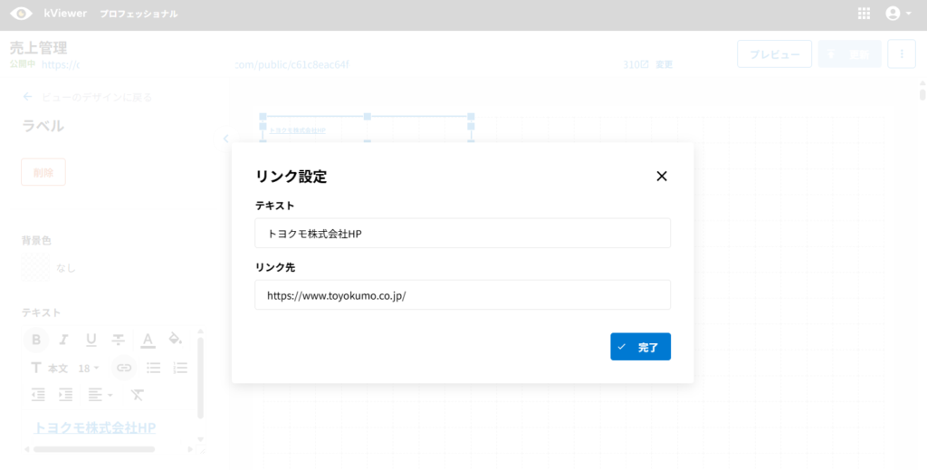The image size is (927, 470).
Task: Click the kViewer eye logo
Action: 22,13
